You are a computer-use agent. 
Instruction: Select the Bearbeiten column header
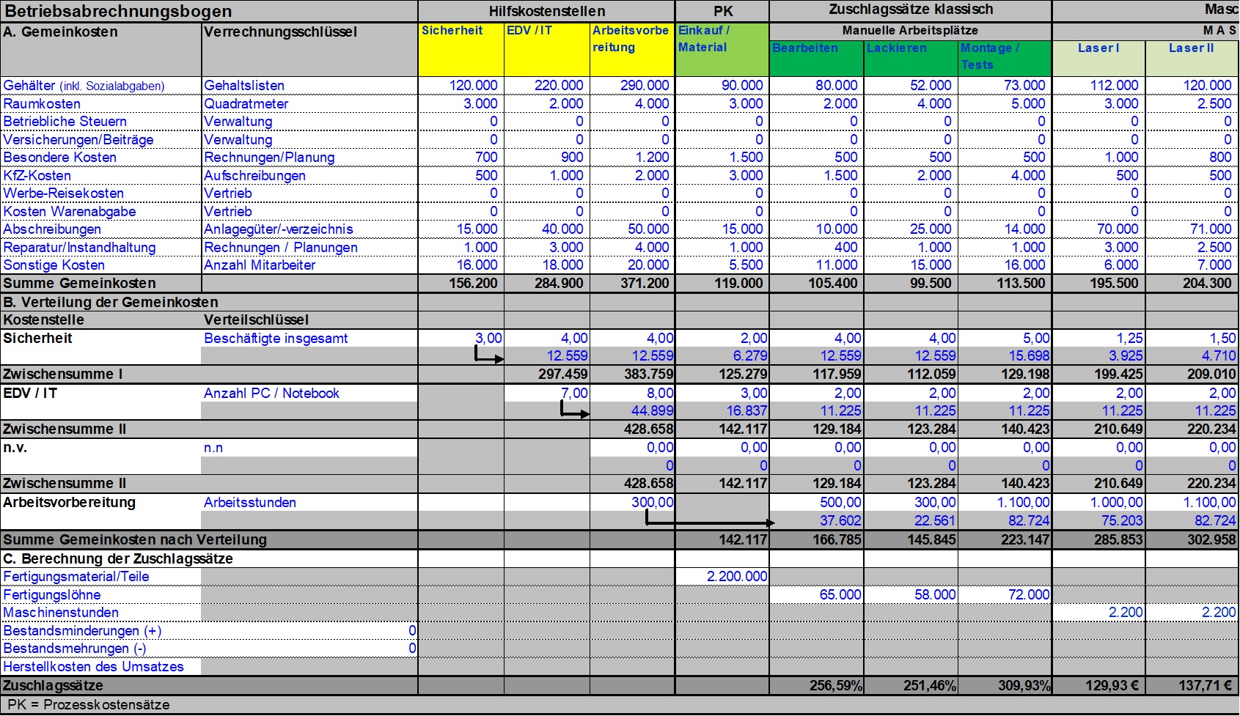point(816,57)
